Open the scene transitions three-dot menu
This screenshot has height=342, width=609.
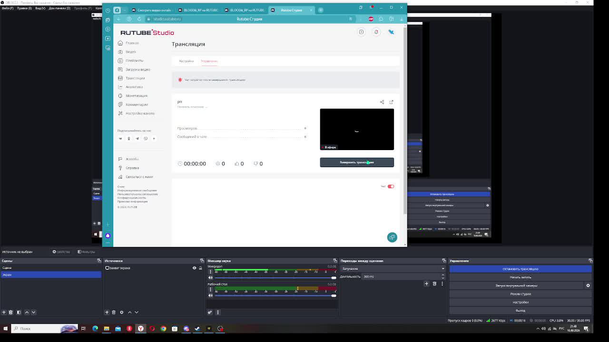point(442,284)
